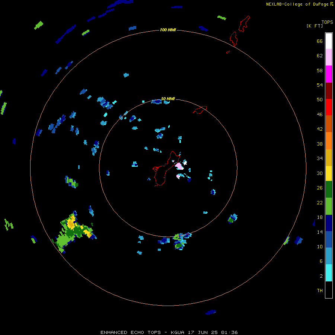Screen dimensions: 335x335
Task: Click the "6" legend value
Action: (321, 261)
